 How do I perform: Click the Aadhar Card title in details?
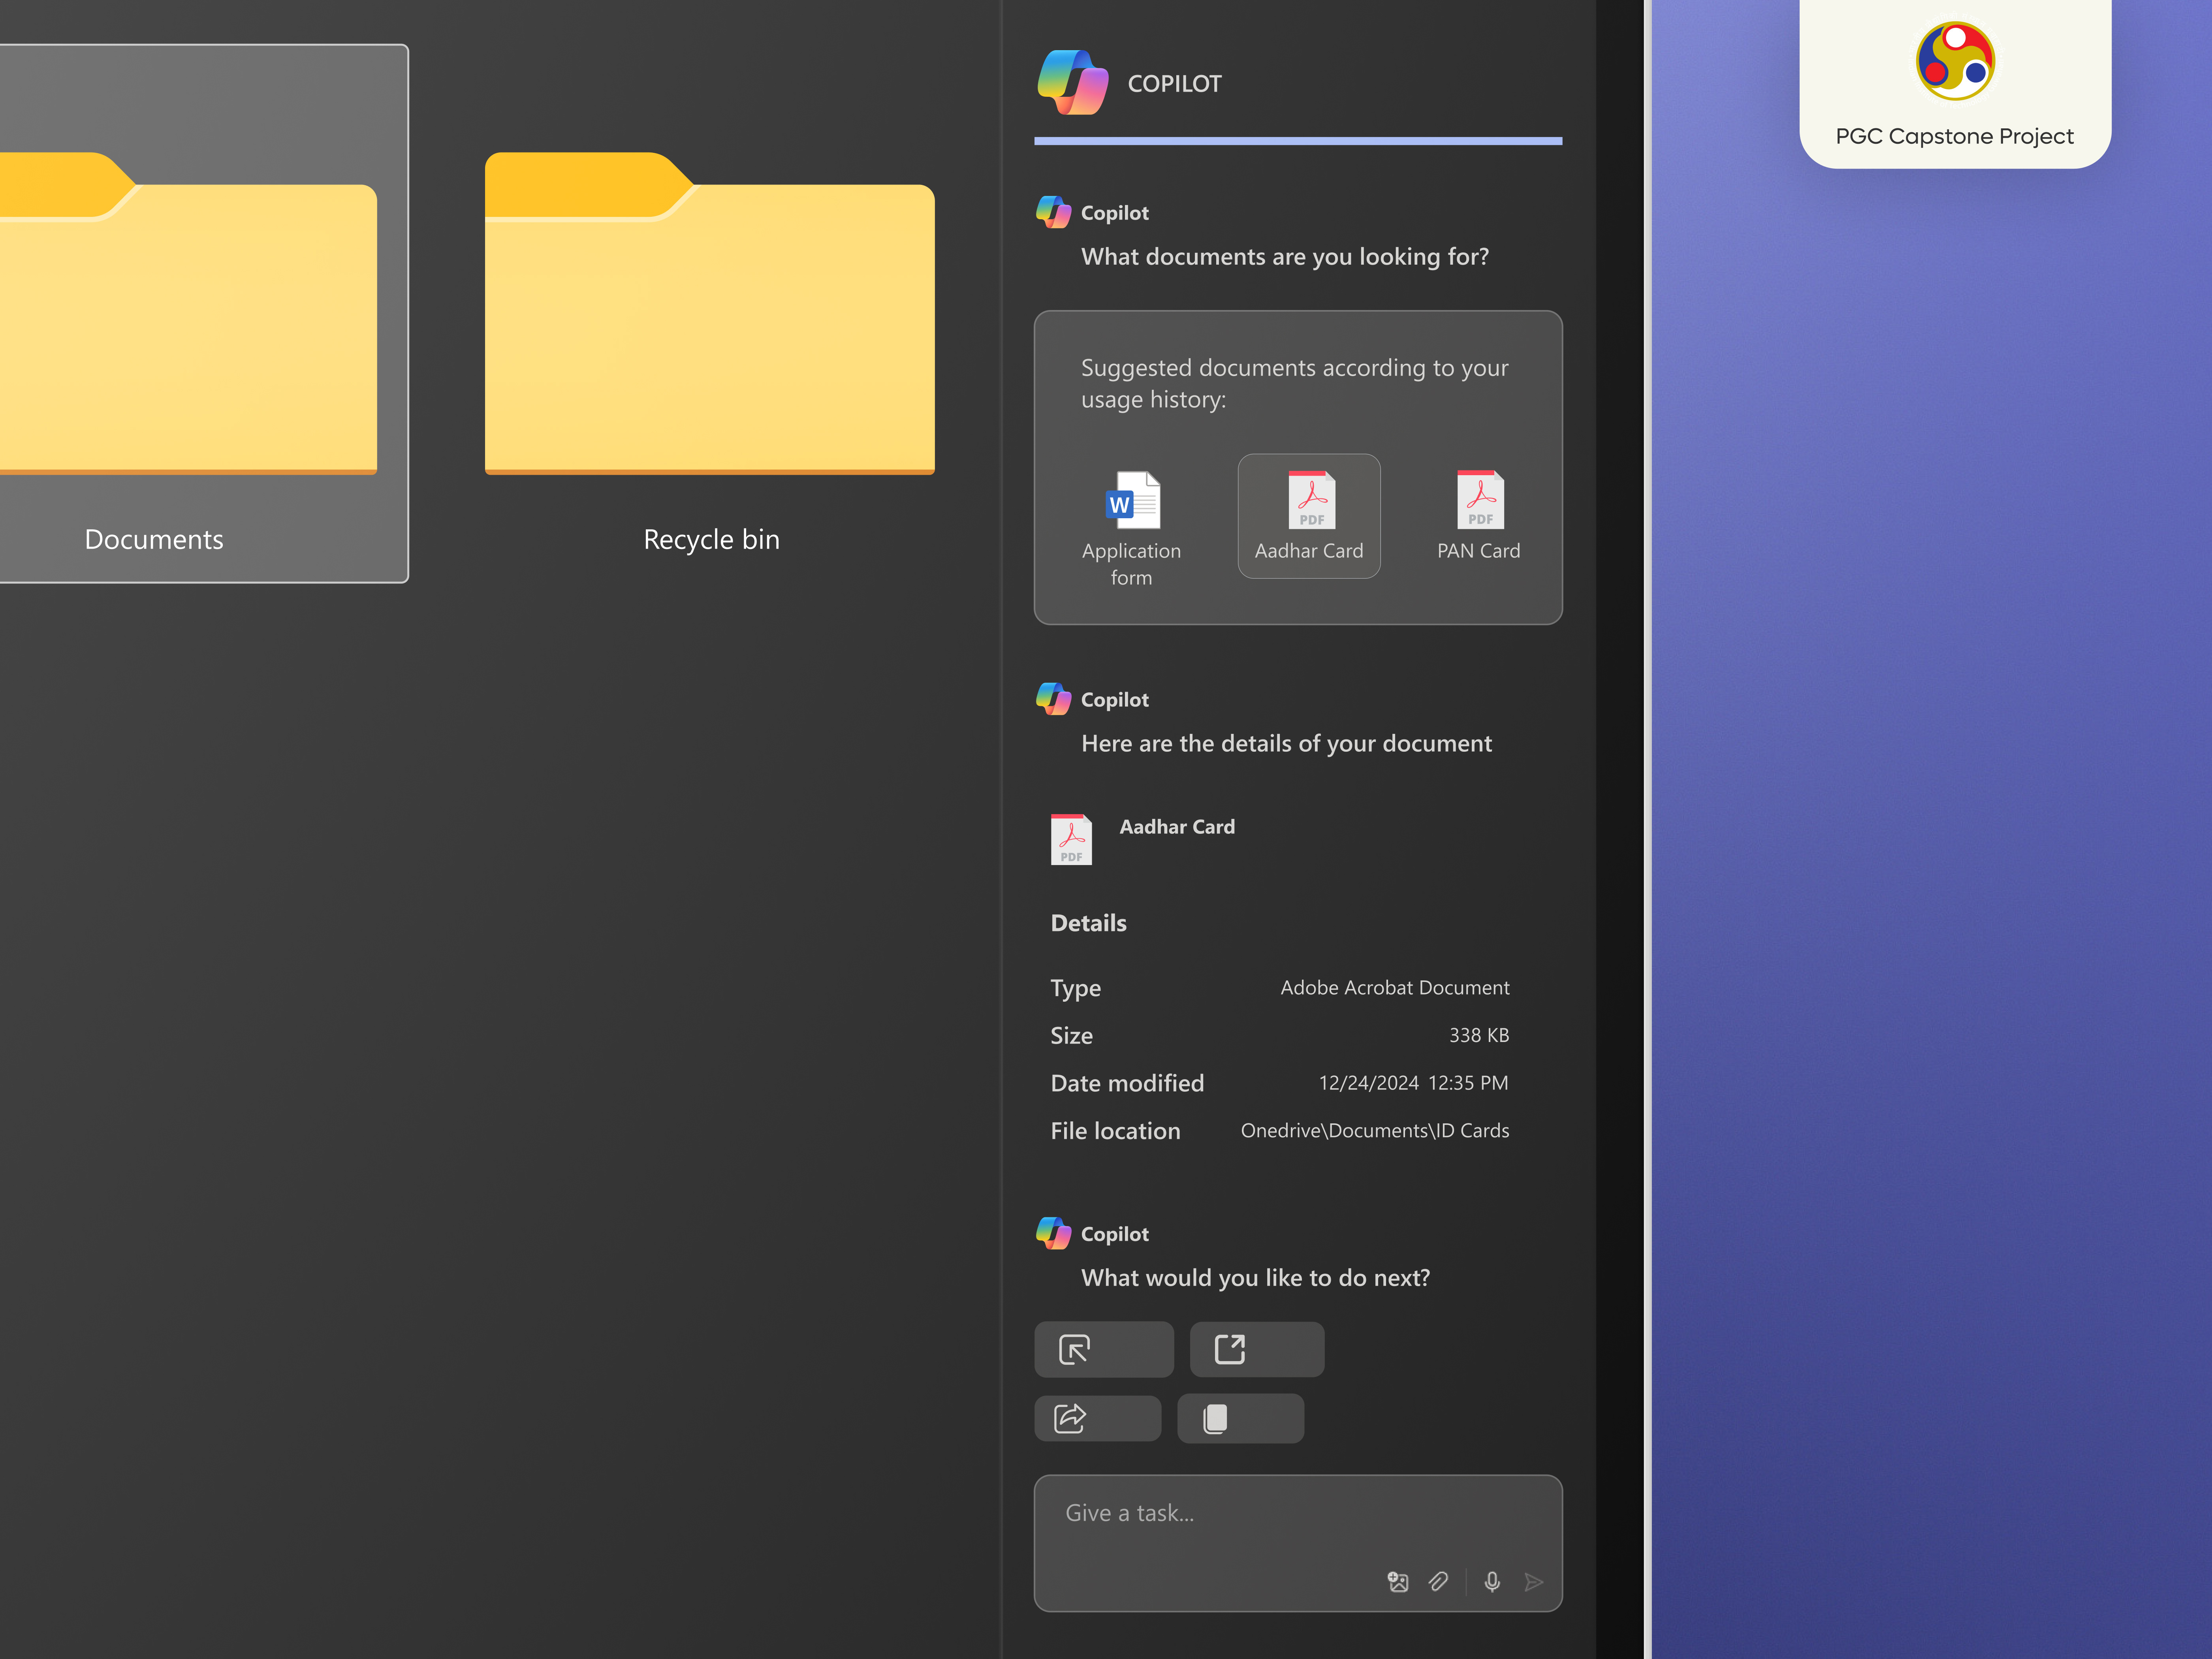pyautogui.click(x=1177, y=827)
